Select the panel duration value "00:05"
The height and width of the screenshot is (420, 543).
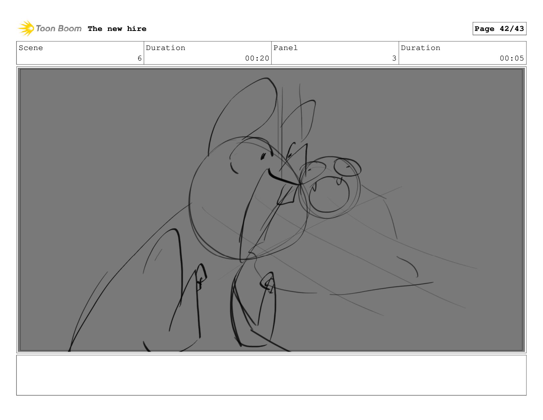point(512,58)
